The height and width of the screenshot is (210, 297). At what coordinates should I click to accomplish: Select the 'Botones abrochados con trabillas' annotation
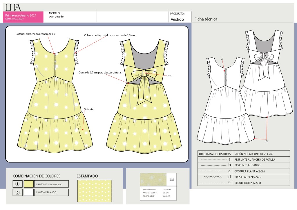coord(35,34)
